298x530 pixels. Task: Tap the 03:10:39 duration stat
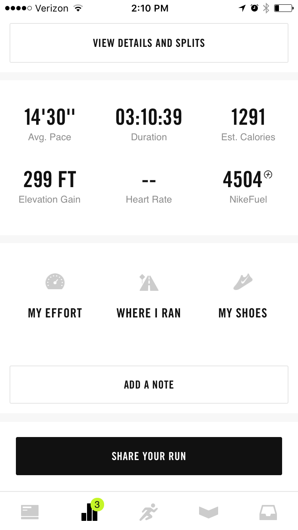pyautogui.click(x=149, y=118)
